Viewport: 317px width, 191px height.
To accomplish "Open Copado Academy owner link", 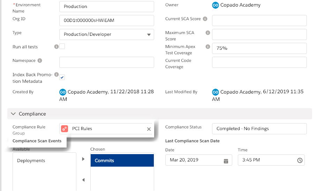I will tap(240, 5).
